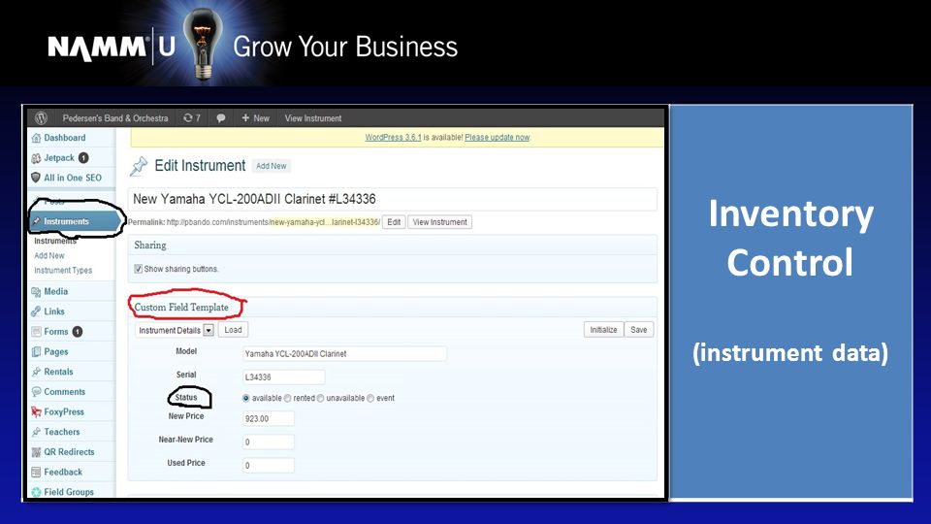Open the Instrument Details template dropdown
This screenshot has height=524, width=931.
[175, 330]
